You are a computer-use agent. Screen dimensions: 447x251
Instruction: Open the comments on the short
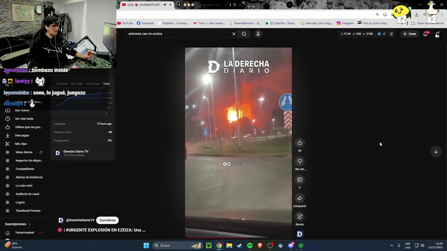pos(300,180)
